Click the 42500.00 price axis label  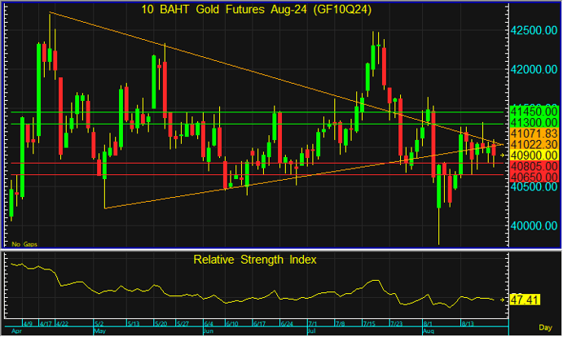click(534, 29)
